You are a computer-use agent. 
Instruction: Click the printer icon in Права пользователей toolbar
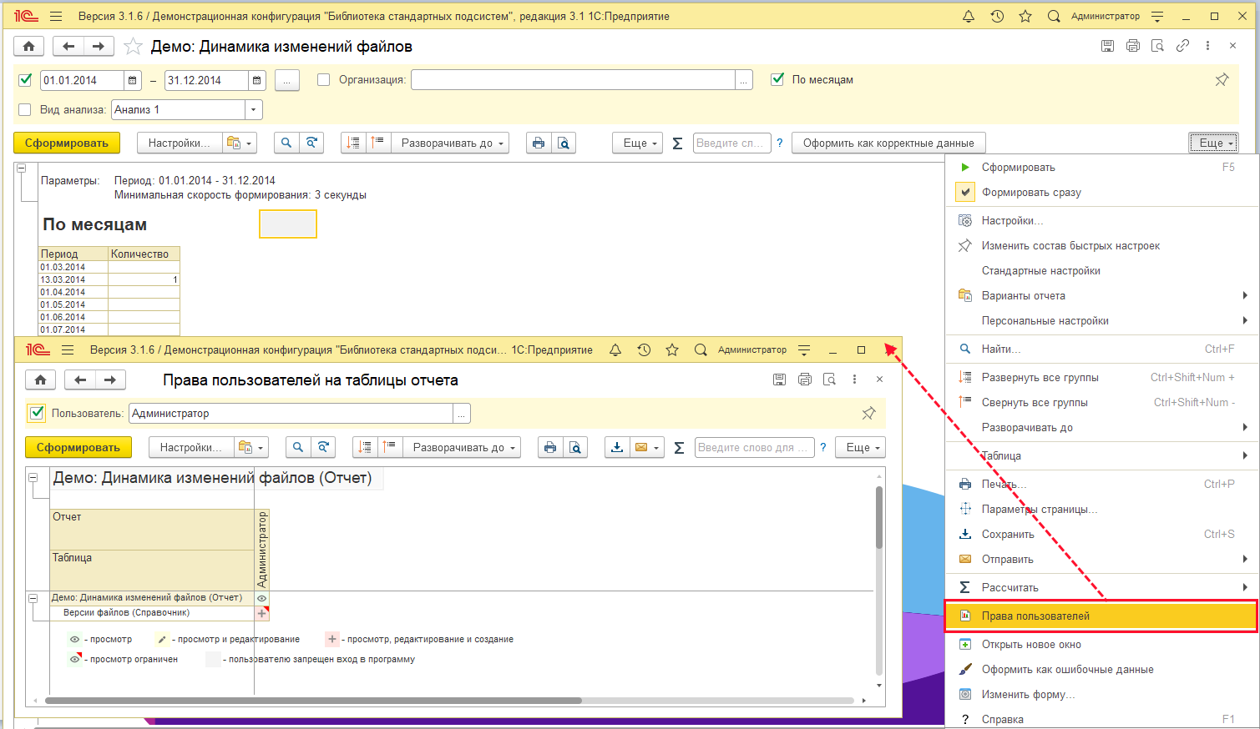[550, 447]
